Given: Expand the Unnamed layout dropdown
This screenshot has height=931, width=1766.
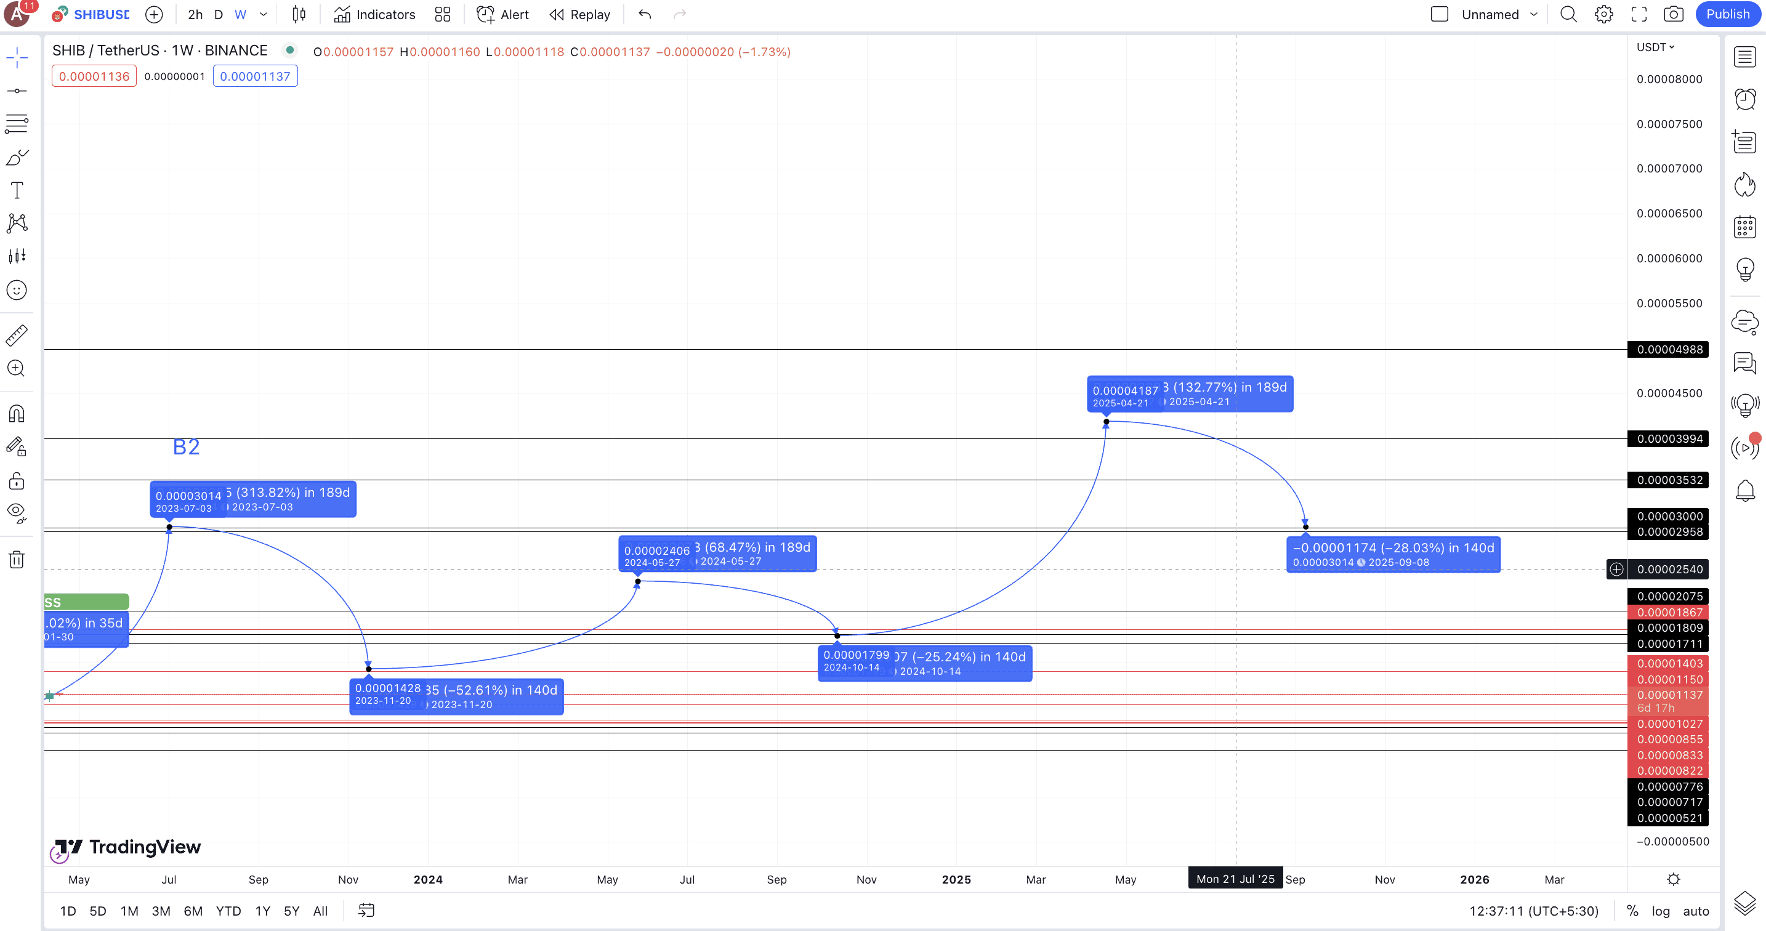Looking at the screenshot, I should click(x=1534, y=14).
